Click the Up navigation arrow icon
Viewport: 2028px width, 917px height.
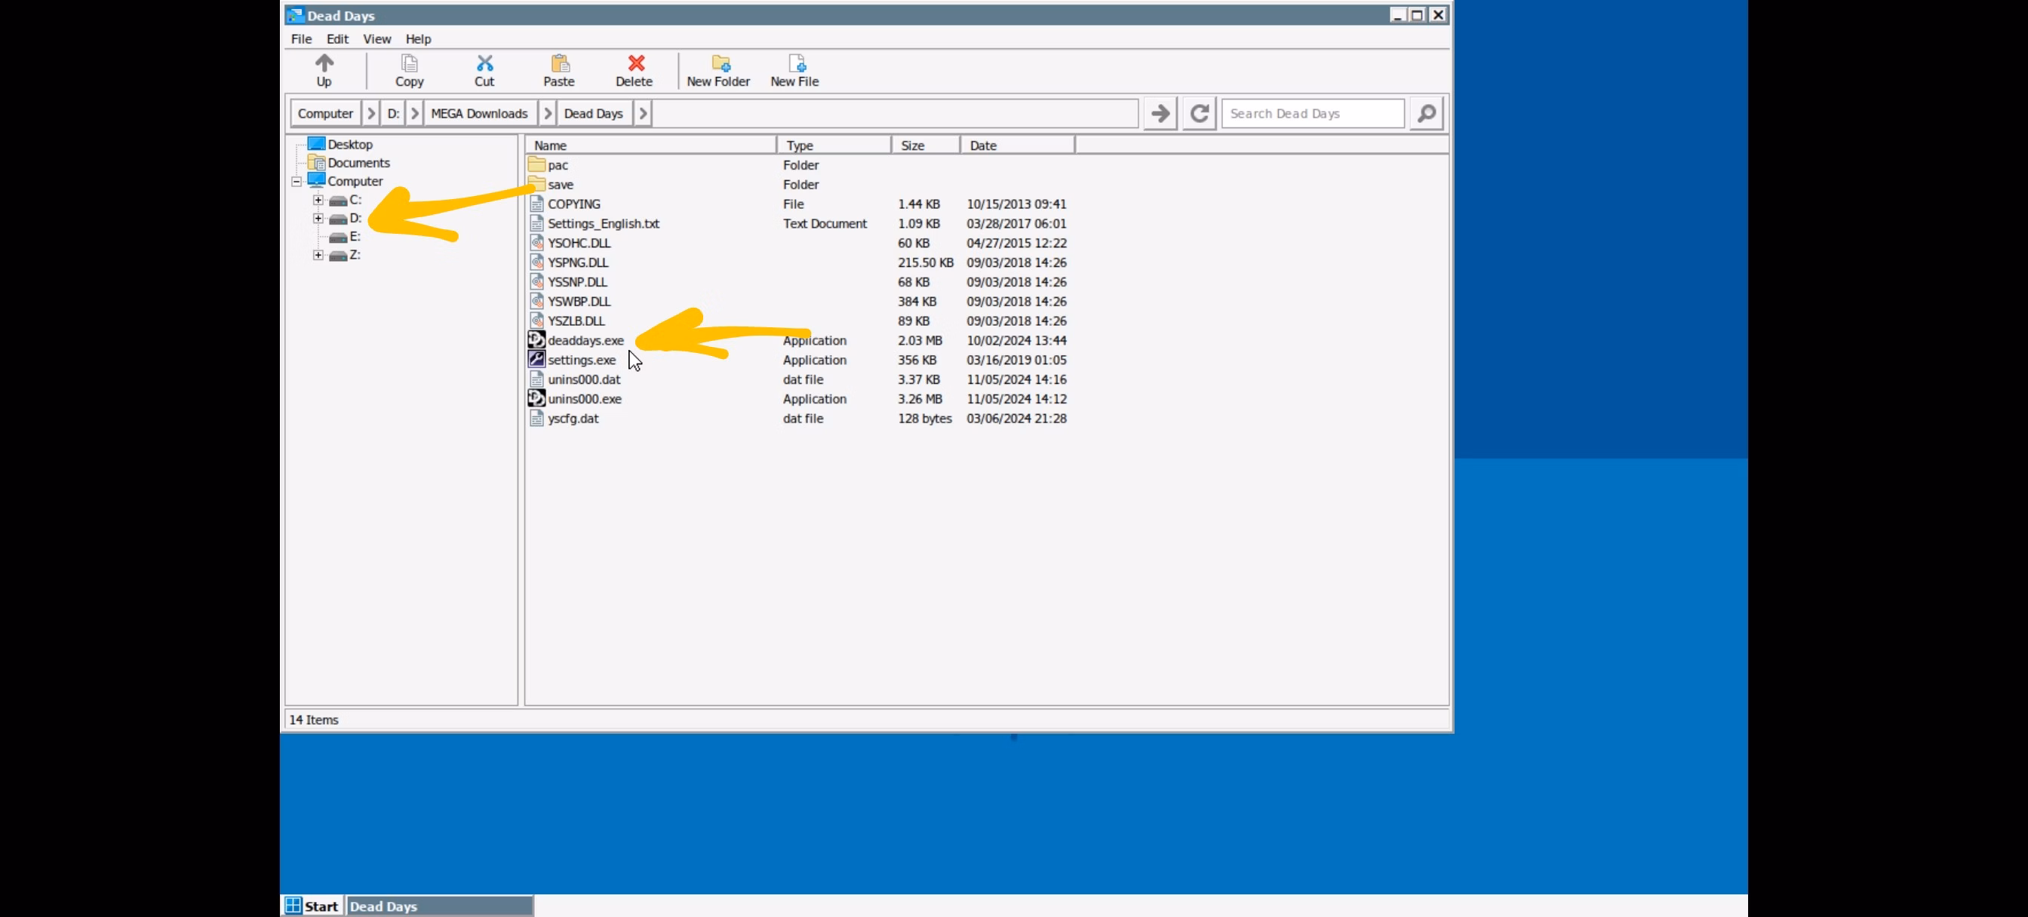click(x=324, y=63)
